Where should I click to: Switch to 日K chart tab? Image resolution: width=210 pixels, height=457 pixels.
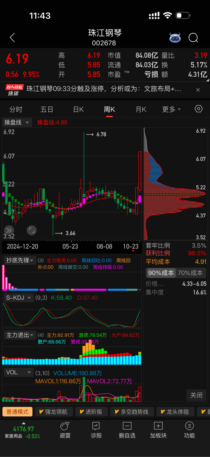pyautogui.click(x=78, y=110)
